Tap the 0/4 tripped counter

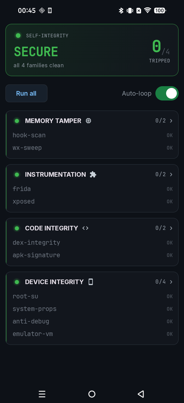[161, 47]
